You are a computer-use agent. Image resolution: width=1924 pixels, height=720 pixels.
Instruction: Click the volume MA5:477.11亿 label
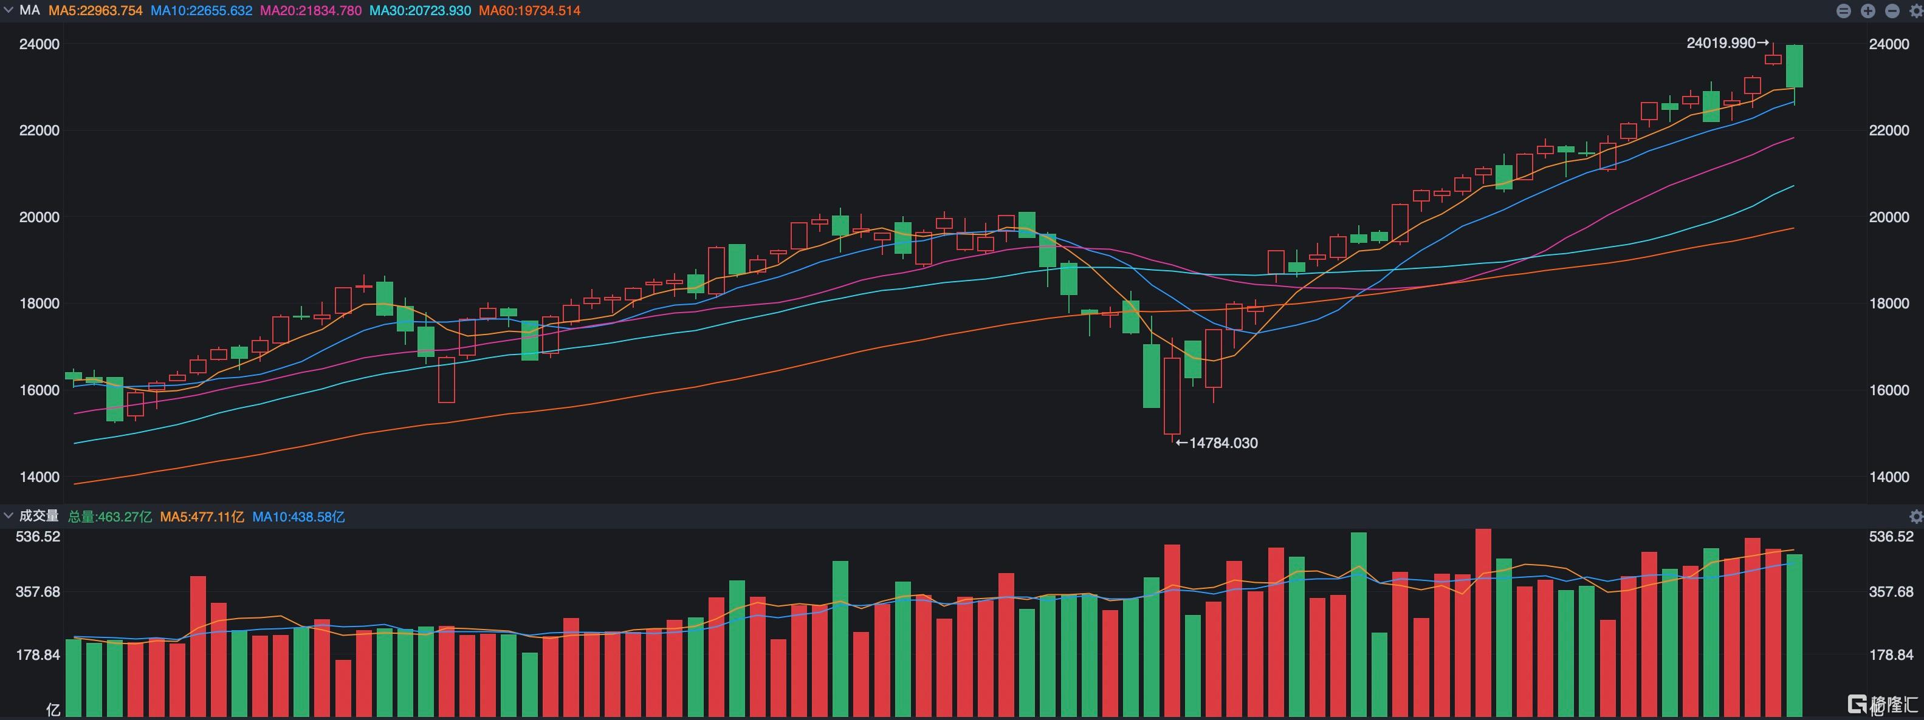pos(202,516)
